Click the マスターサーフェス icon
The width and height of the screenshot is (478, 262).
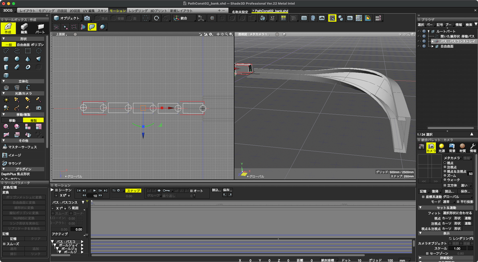5,147
